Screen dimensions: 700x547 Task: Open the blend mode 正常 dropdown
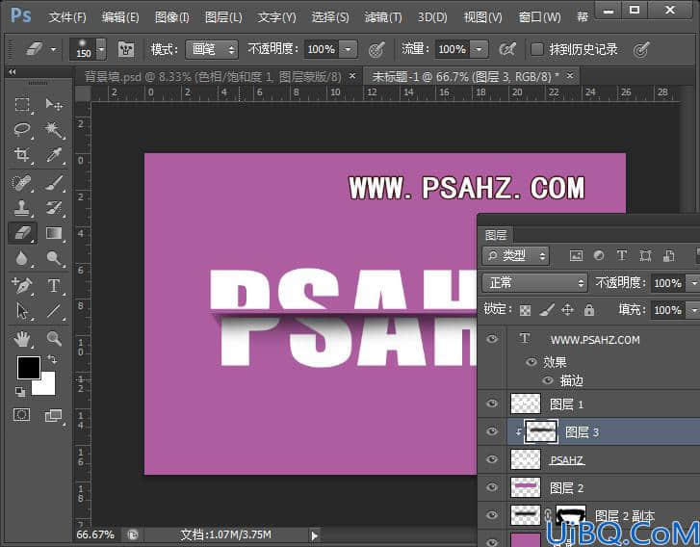tap(534, 283)
